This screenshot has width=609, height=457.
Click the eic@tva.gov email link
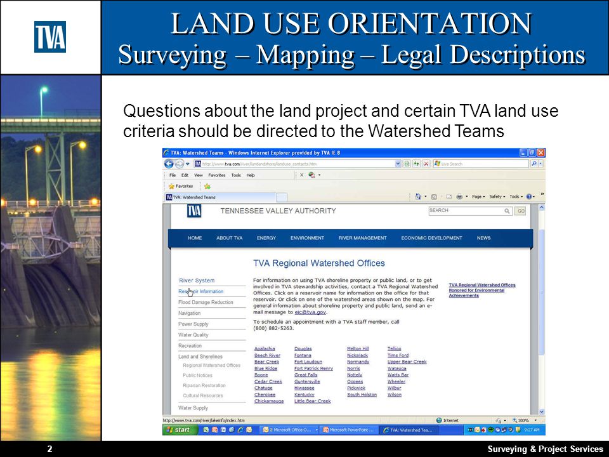[x=310, y=312]
